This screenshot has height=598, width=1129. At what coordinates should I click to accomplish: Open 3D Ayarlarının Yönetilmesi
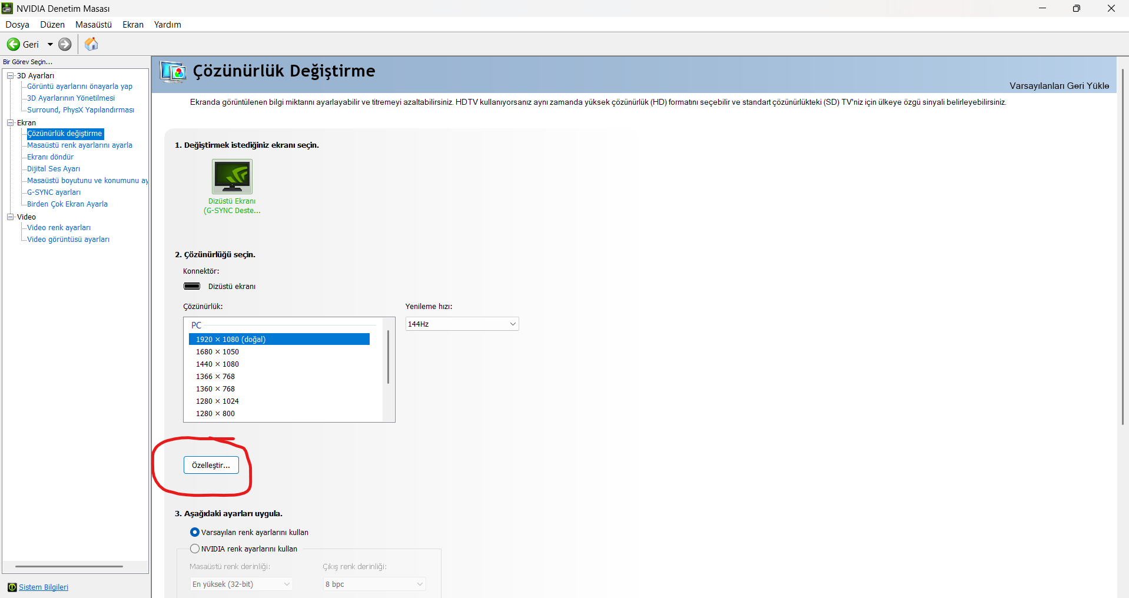coord(71,98)
